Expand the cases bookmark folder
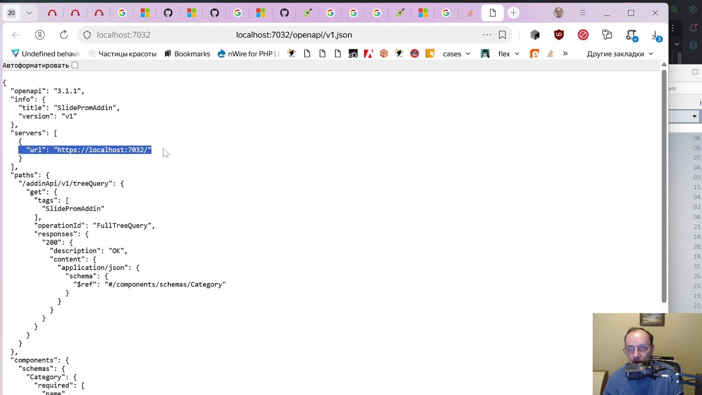This screenshot has height=395, width=702. (457, 54)
